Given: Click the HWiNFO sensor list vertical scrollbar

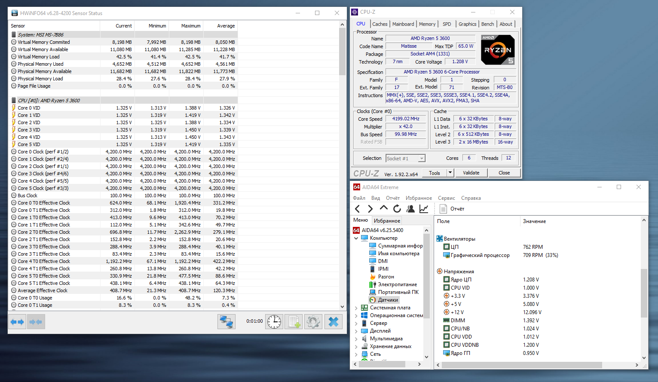Looking at the screenshot, I should 343,165.
